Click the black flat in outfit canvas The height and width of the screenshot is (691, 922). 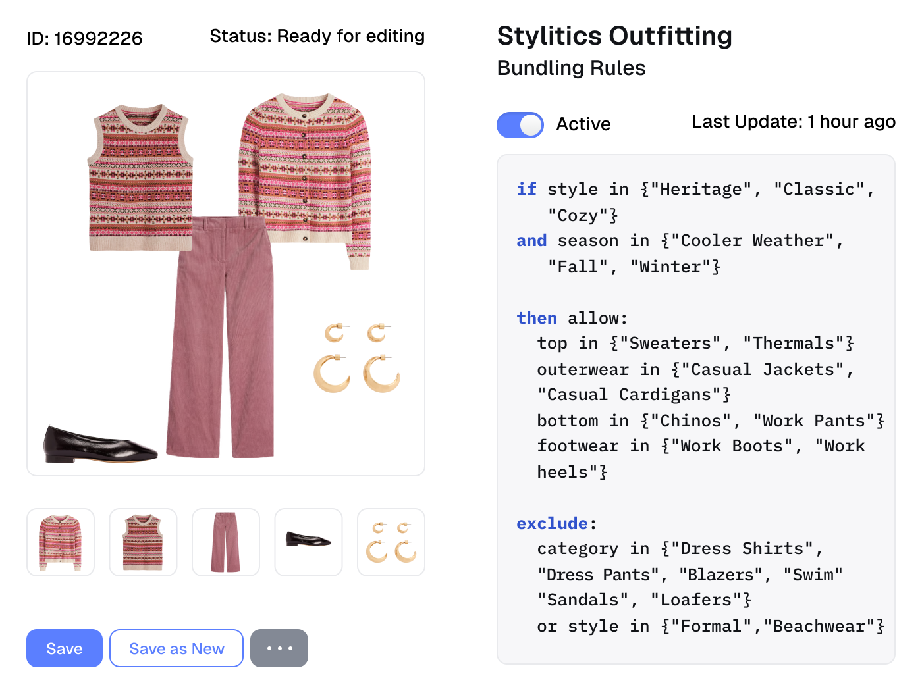coord(100,444)
